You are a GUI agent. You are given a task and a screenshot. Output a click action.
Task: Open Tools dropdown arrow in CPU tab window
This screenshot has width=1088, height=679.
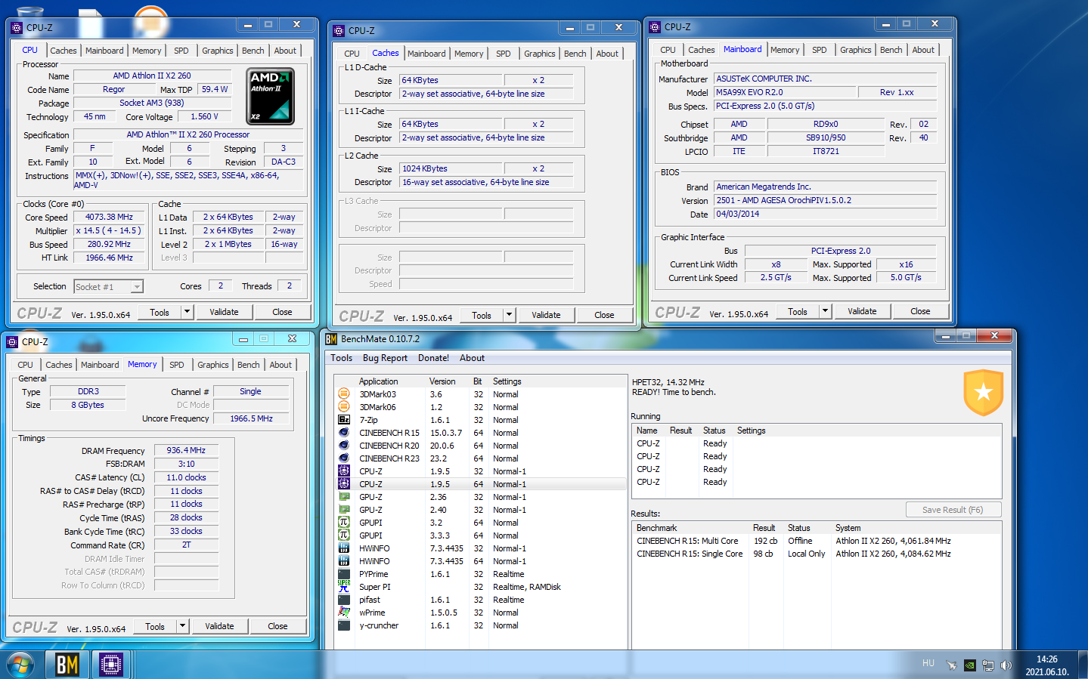pyautogui.click(x=188, y=312)
